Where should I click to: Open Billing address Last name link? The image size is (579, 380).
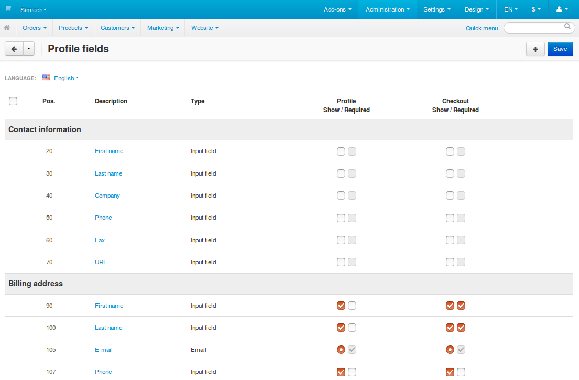tap(108, 328)
